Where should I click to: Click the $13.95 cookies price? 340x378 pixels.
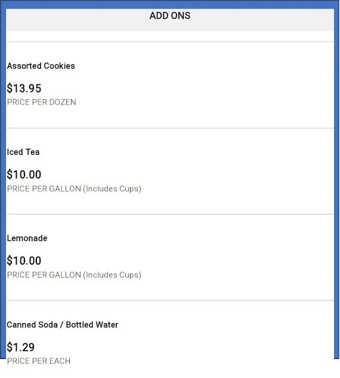pos(24,88)
